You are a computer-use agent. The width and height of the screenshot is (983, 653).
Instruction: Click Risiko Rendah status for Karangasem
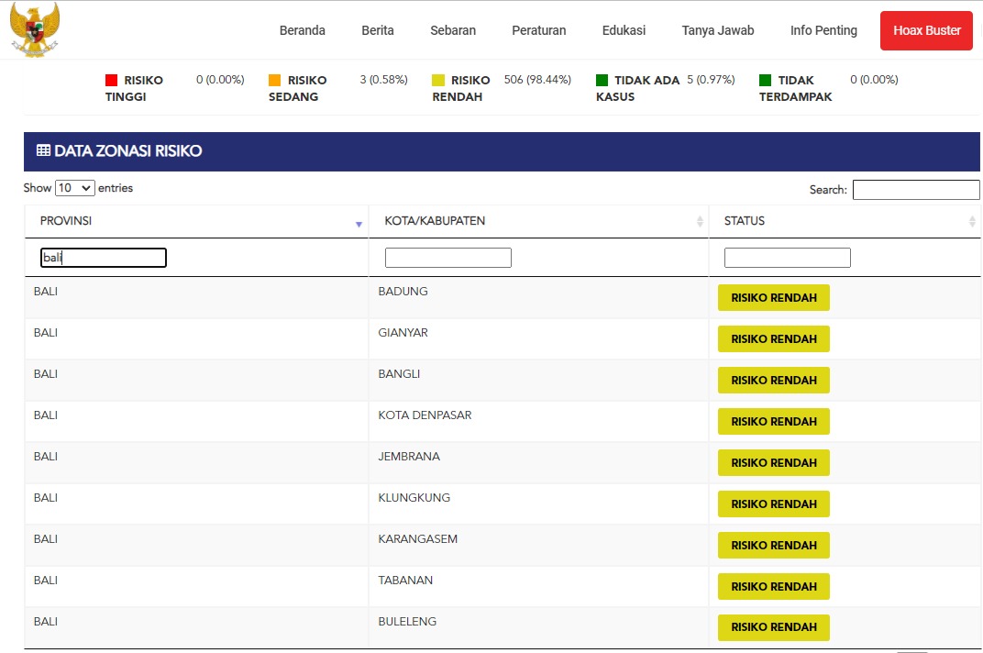[x=774, y=545]
